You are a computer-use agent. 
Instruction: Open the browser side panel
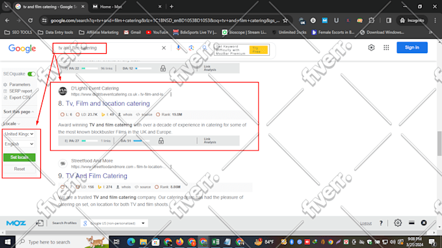click(x=389, y=20)
